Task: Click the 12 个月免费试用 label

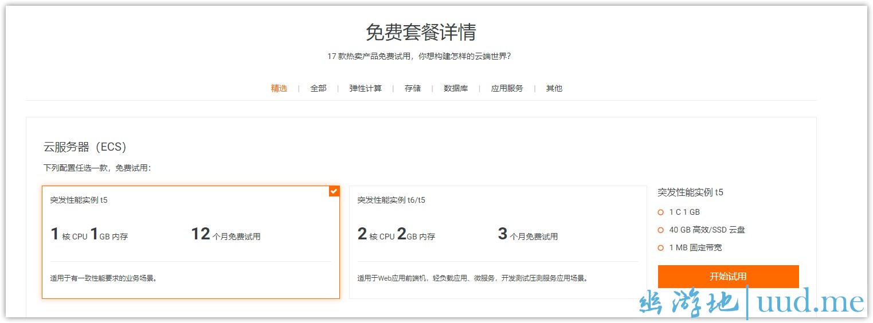Action: pos(226,235)
